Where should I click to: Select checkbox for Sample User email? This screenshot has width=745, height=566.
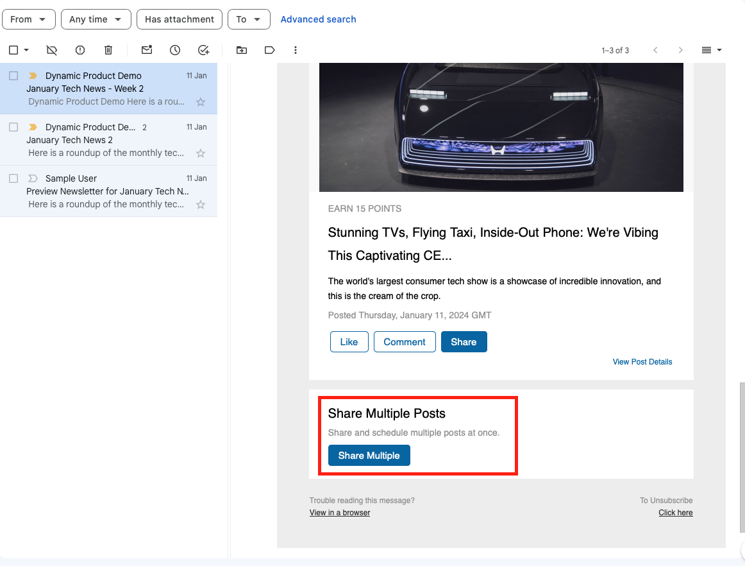pos(13,178)
